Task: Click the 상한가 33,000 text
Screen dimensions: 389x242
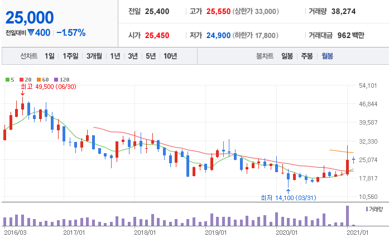Action: pyautogui.click(x=256, y=11)
